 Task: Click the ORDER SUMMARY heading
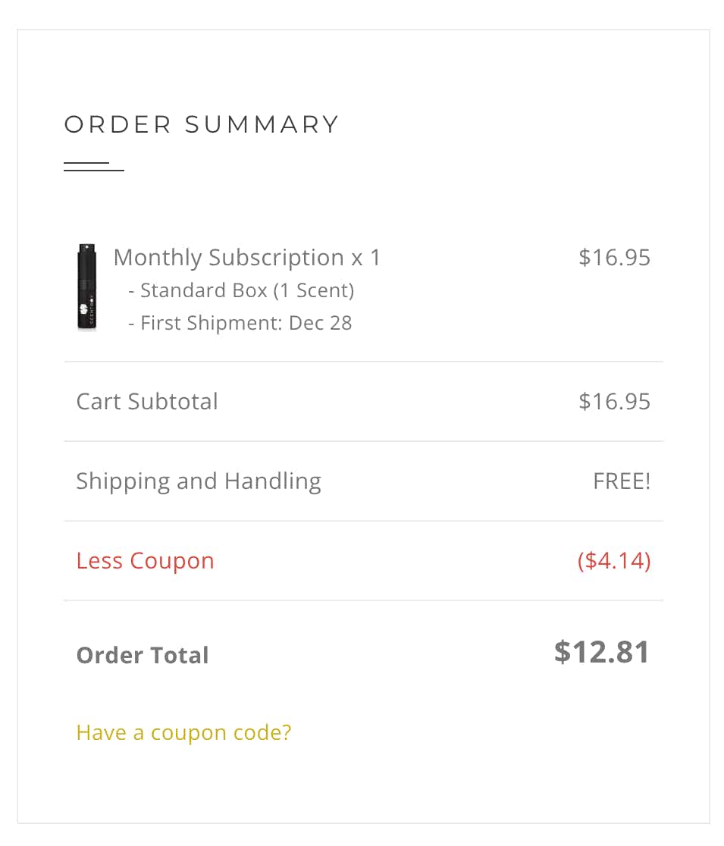click(202, 124)
